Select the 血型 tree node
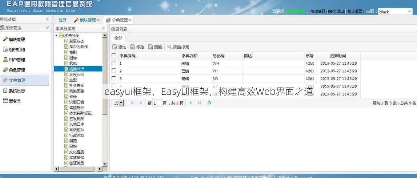Screen dimensions: 417x178 click(x=73, y=80)
